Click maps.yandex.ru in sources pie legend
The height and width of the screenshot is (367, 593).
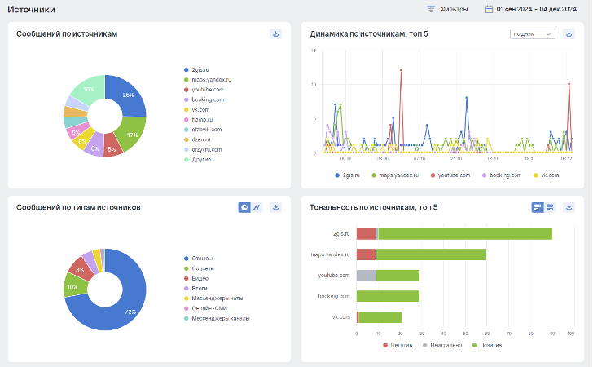211,80
